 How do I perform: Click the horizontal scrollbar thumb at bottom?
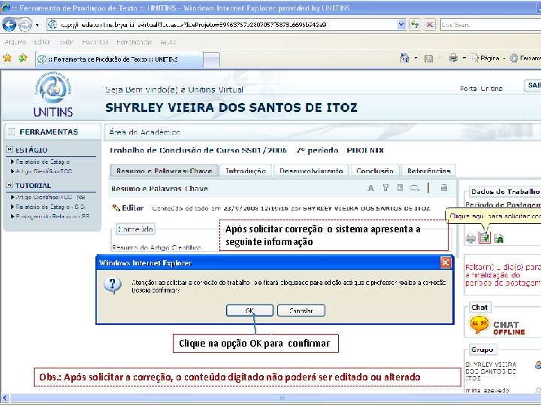pos(282,398)
